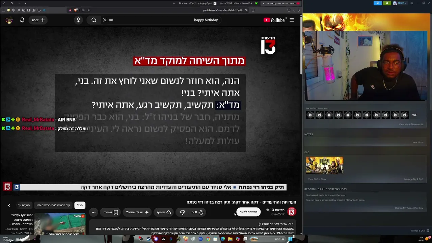The height and width of the screenshot is (243, 432).
Task: Switch to the About TEDYR1 Kick tab
Action: [x=236, y=3]
